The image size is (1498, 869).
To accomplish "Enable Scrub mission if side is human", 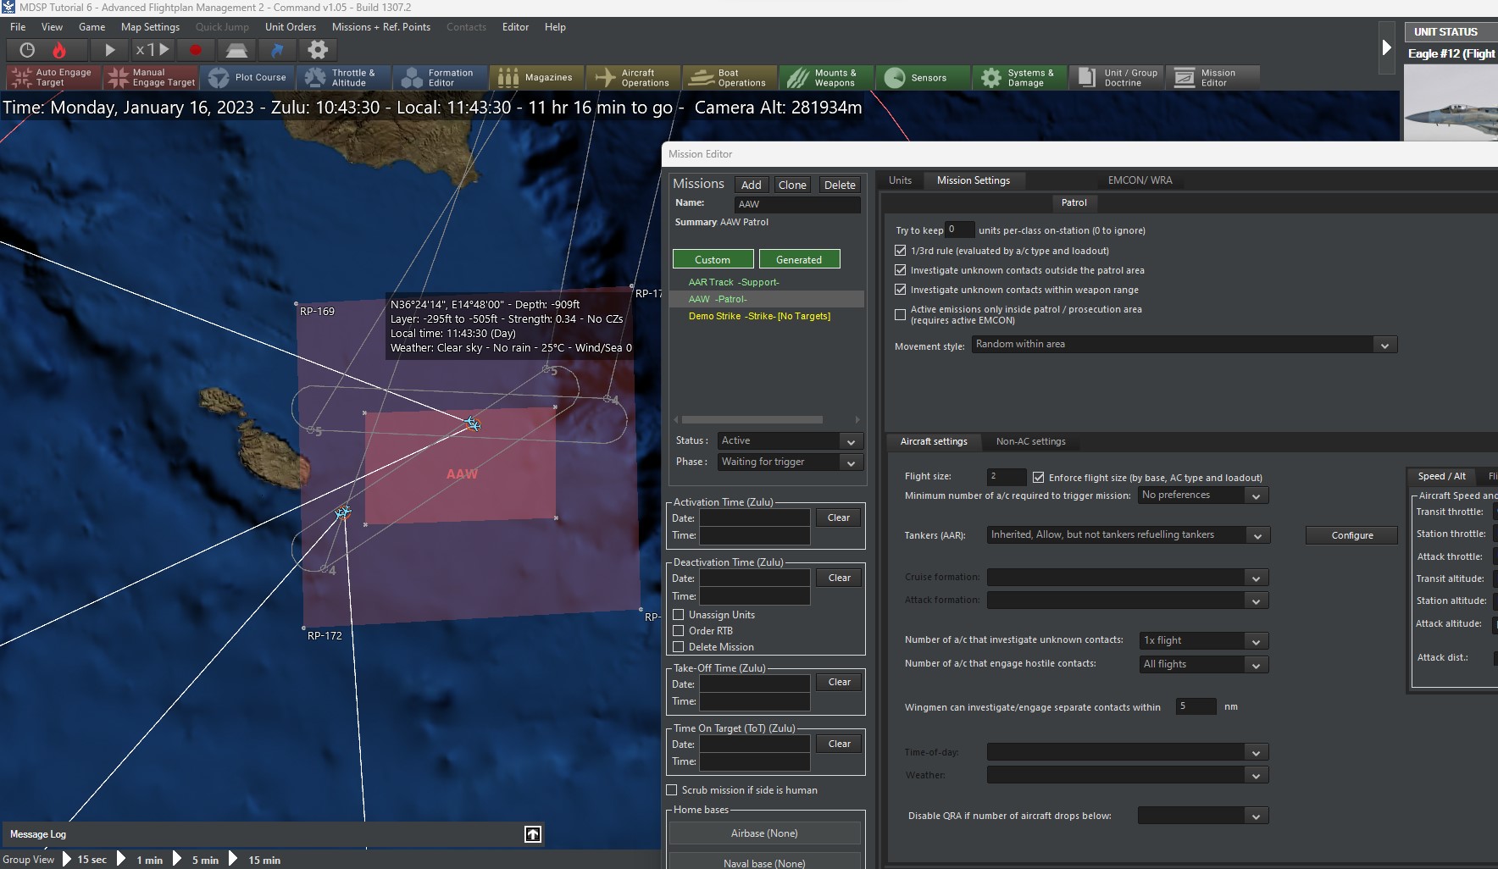I will pyautogui.click(x=672, y=790).
